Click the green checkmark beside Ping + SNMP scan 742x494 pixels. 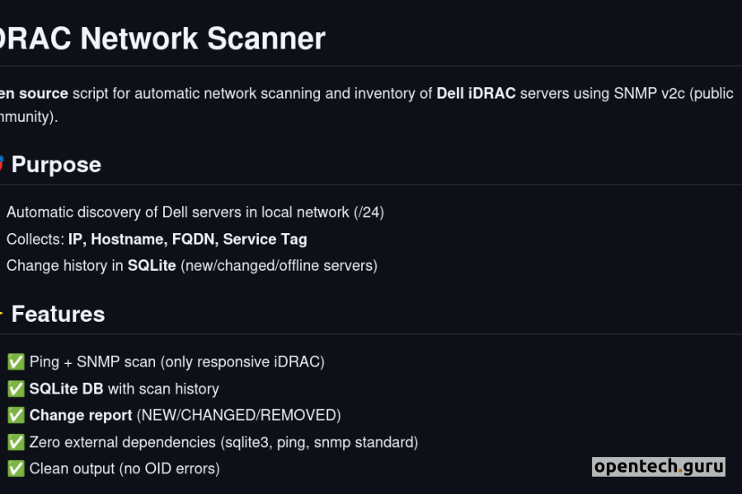(x=16, y=362)
